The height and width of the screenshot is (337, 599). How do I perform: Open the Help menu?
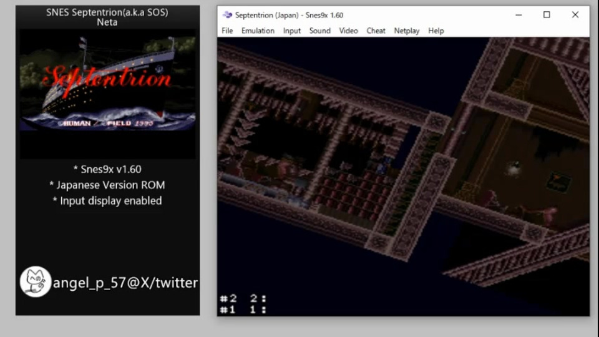click(x=436, y=31)
